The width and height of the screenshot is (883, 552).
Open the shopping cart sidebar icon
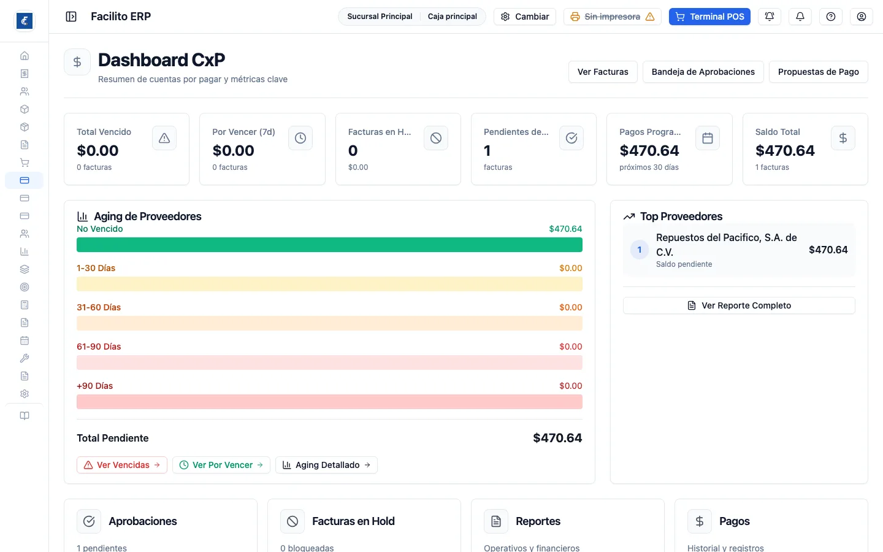(25, 163)
